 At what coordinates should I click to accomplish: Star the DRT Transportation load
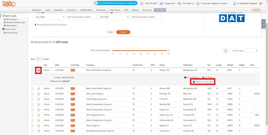pyautogui.click(x=32, y=115)
